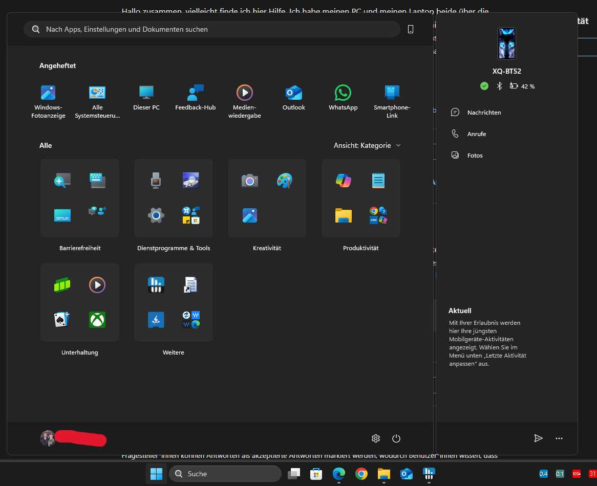The height and width of the screenshot is (486, 597).
Task: Open user account profile picture
Action: click(48, 438)
